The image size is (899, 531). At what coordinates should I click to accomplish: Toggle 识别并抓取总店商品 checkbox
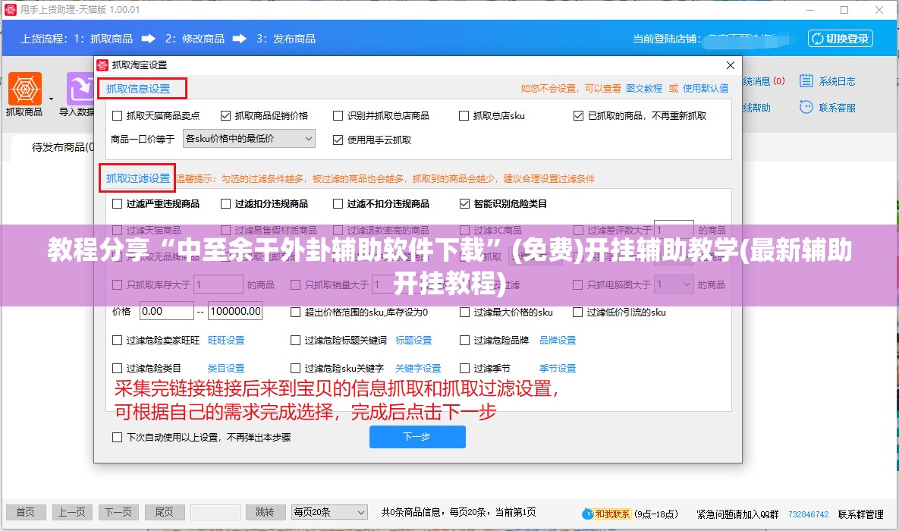click(338, 116)
